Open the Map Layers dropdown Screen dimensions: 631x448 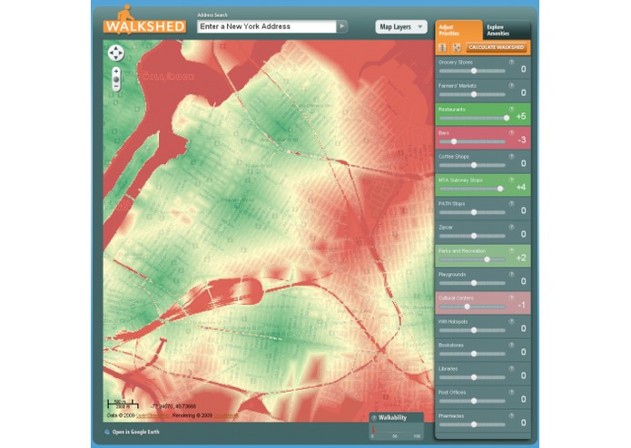pos(401,27)
